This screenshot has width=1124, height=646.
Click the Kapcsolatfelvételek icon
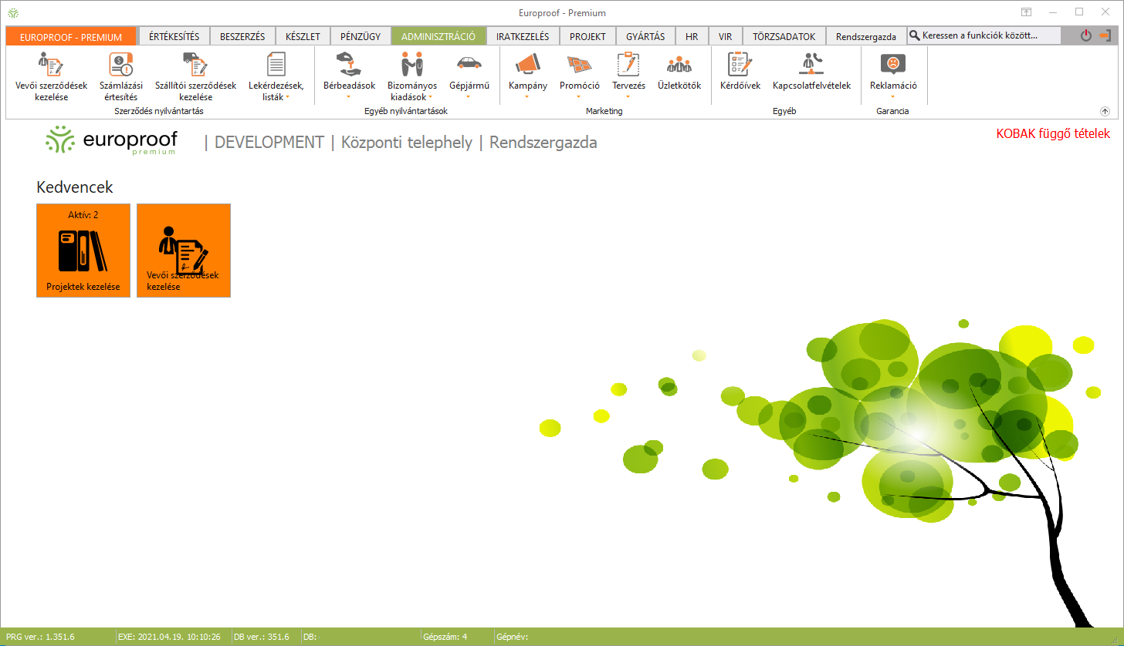(811, 73)
